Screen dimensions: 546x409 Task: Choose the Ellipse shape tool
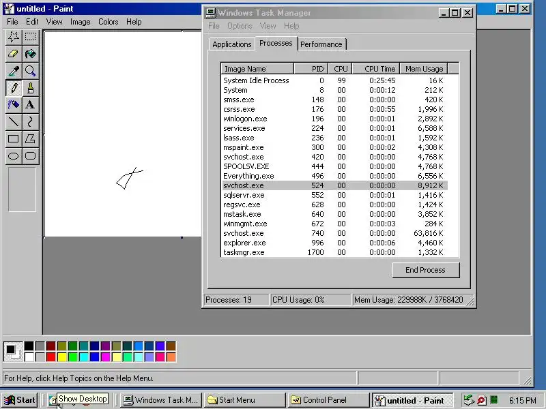[x=14, y=156]
